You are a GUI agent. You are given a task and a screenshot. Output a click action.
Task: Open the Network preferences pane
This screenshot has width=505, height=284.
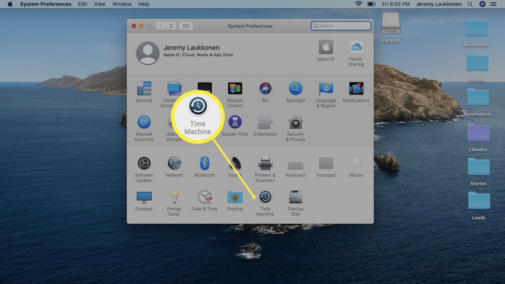tap(174, 163)
